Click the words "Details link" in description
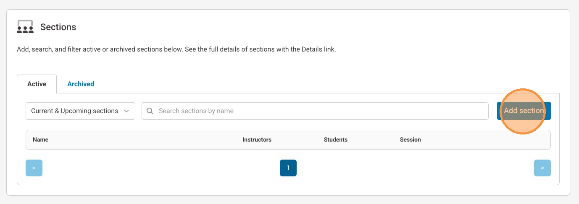Image resolution: width=579 pixels, height=204 pixels. pos(318,49)
